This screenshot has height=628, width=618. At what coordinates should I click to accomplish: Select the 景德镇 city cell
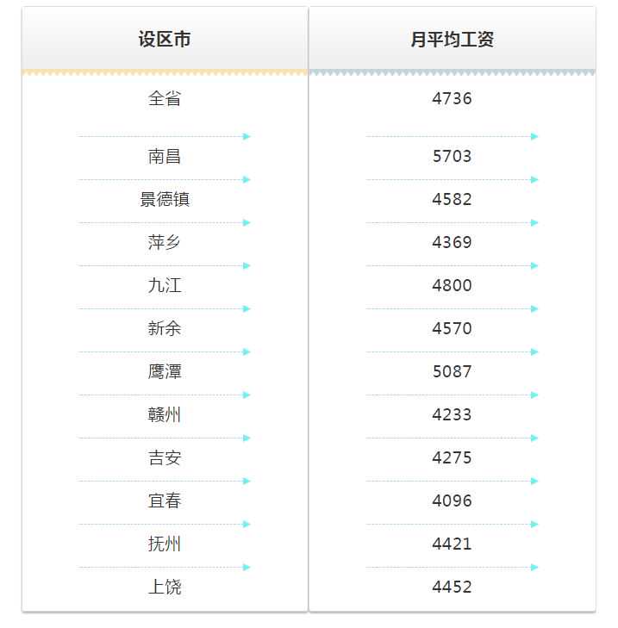pos(164,199)
